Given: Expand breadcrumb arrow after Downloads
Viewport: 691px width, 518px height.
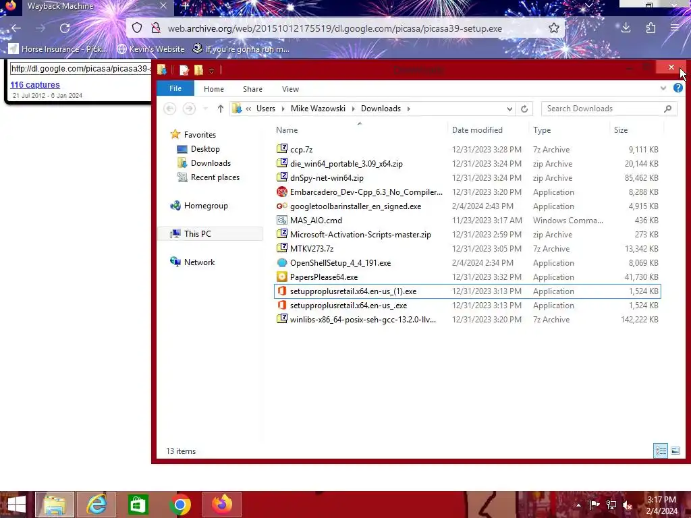Looking at the screenshot, I should 408,109.
